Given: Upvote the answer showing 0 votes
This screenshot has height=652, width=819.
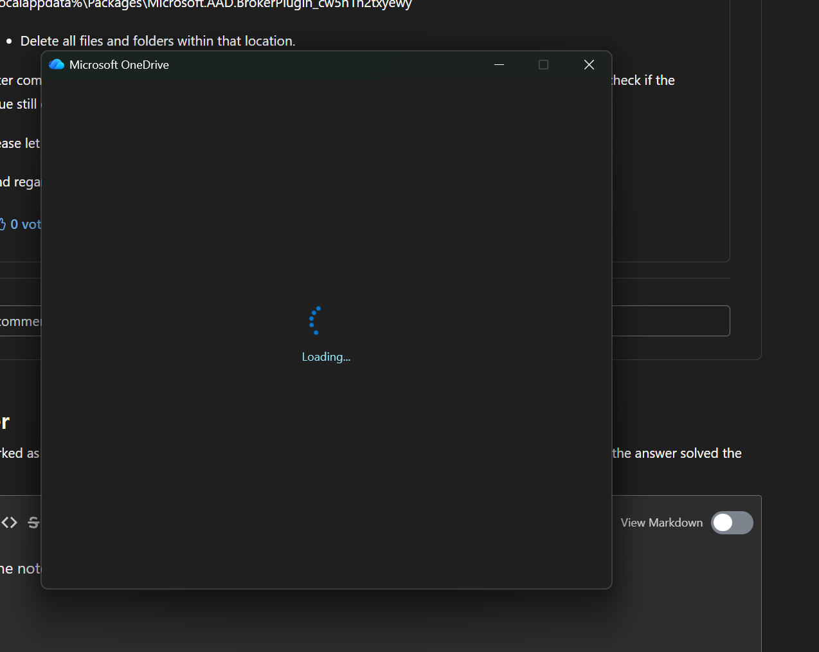Looking at the screenshot, I should [20, 224].
